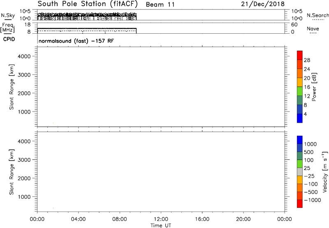Screen dimensions: 329x228
Task: Click the 'N.Search' legend label
Action: tap(317, 15)
